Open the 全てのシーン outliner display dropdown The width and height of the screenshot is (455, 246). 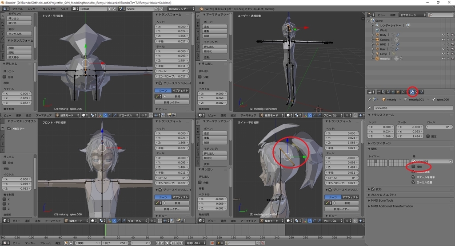pyautogui.click(x=412, y=15)
